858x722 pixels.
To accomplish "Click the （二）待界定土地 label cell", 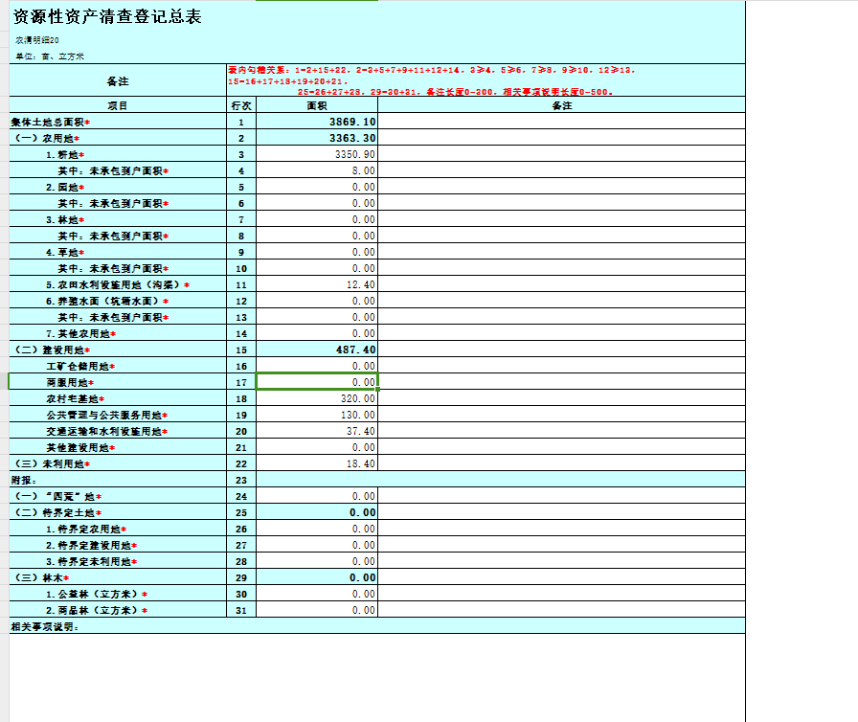I will 118,512.
